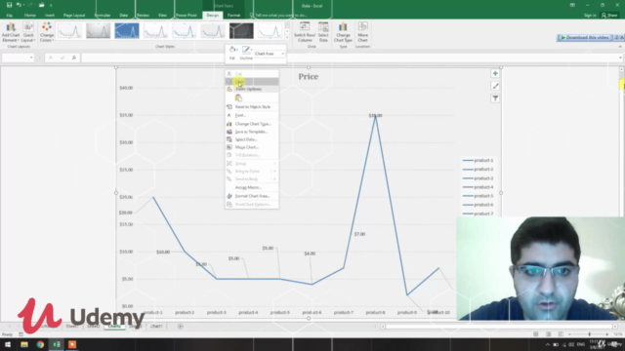Viewport: 625px width, 351px height.
Task: Click the Download this video button
Action: click(585, 37)
